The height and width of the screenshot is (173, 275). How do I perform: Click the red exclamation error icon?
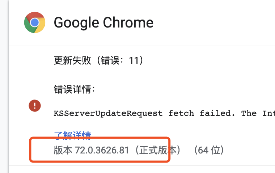click(x=35, y=106)
